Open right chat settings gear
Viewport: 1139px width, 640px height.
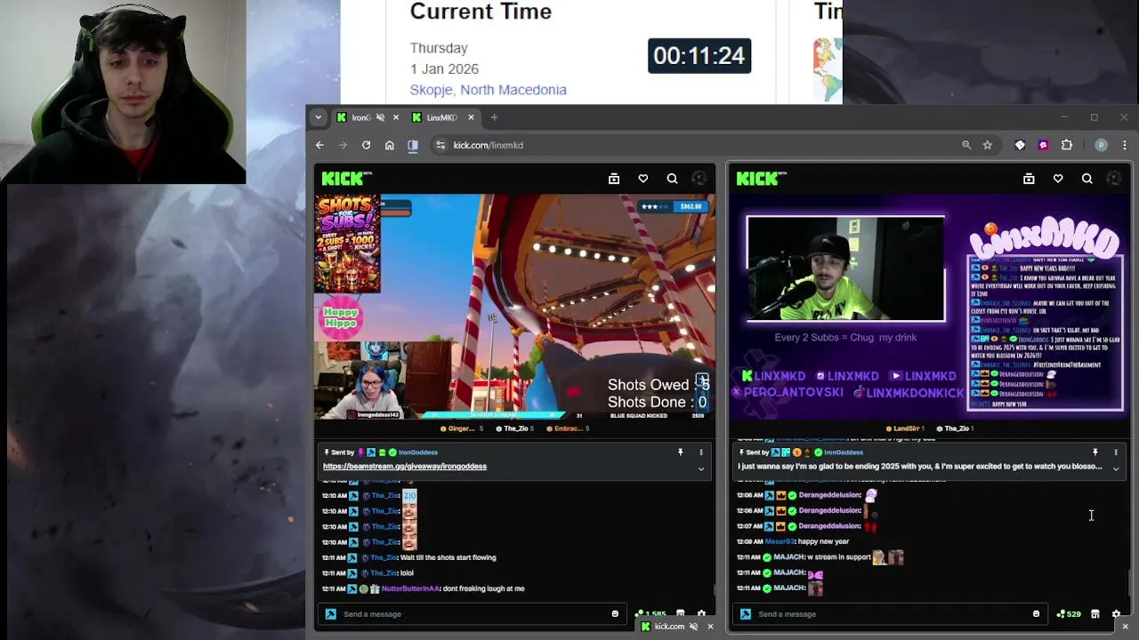coord(1116,614)
